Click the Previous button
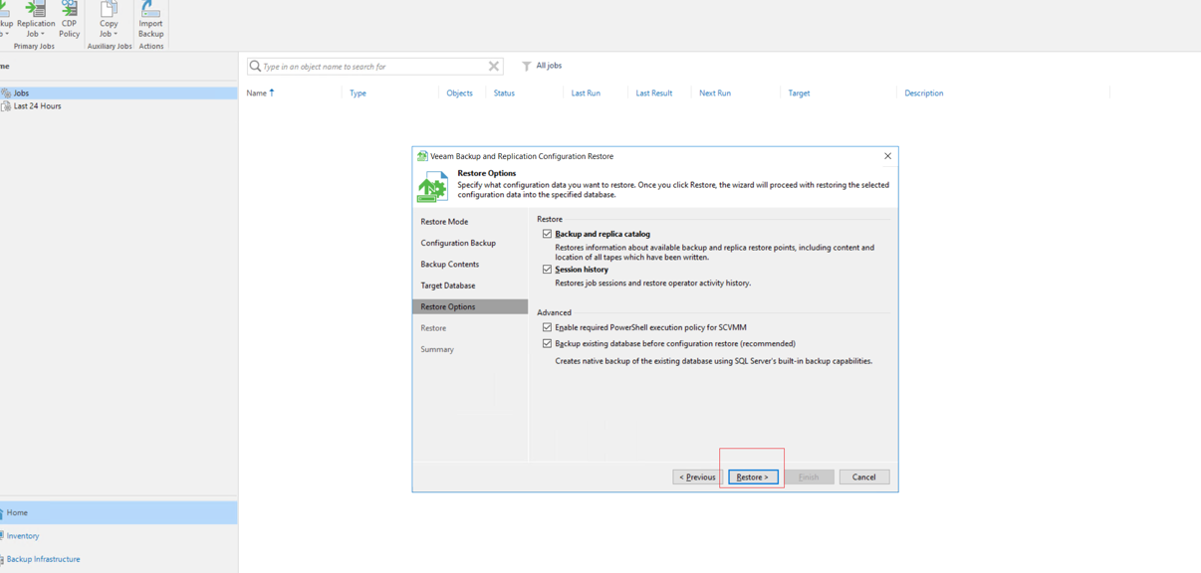Screen dimensions: 1201x573 pos(696,477)
